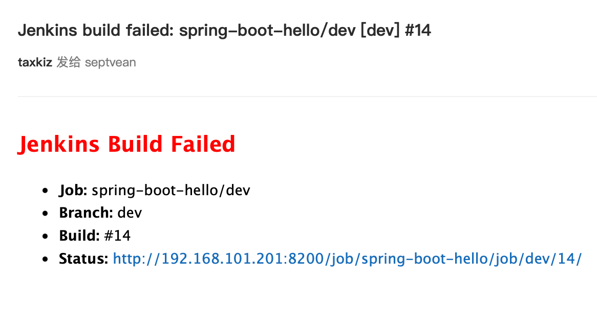
Task: Open the Jenkins build status URL
Action: 347,259
